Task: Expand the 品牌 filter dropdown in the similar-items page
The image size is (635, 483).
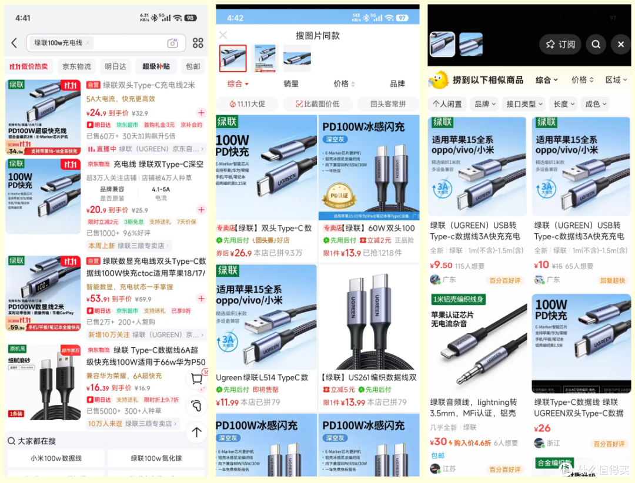Action: [484, 104]
